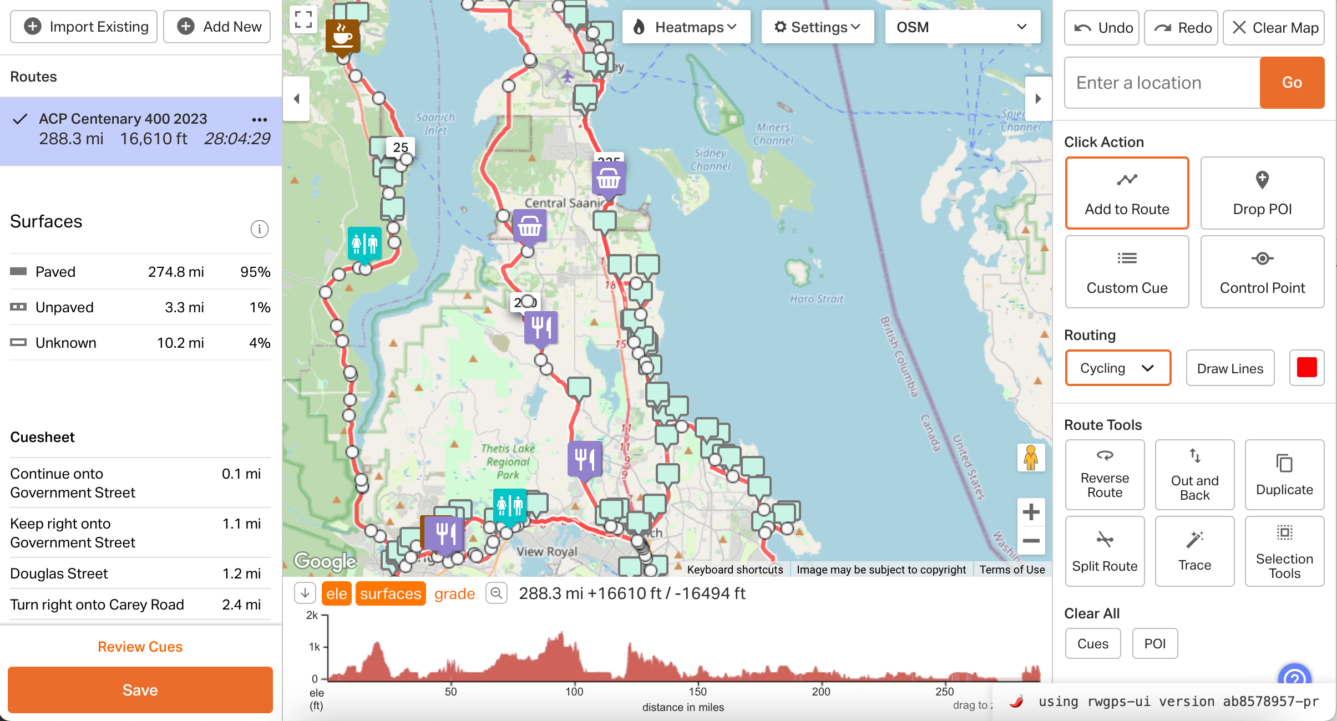Toggle the surfaces overlay on elevation profile
1337x721 pixels.
pyautogui.click(x=390, y=593)
